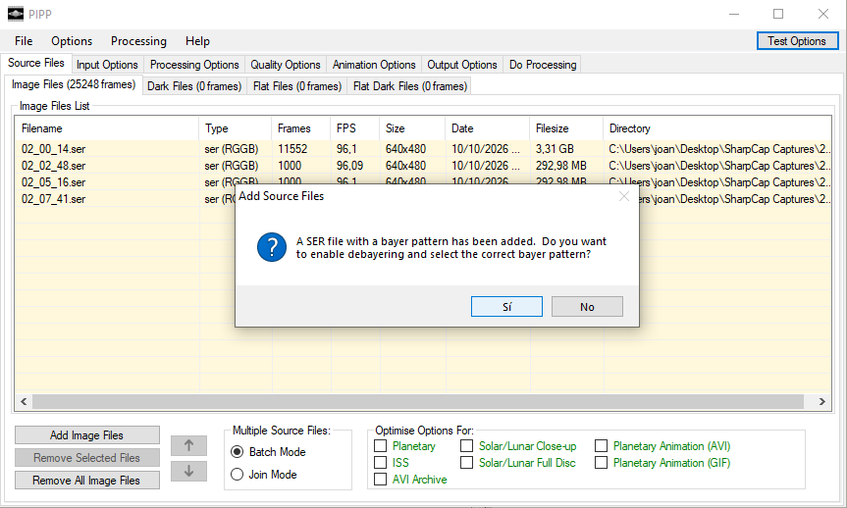
Task: Click the blue question mark dialog icon
Action: click(x=272, y=247)
